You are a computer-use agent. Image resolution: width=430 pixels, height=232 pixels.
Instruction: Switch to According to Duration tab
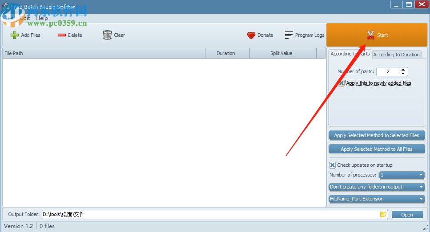tap(396, 55)
